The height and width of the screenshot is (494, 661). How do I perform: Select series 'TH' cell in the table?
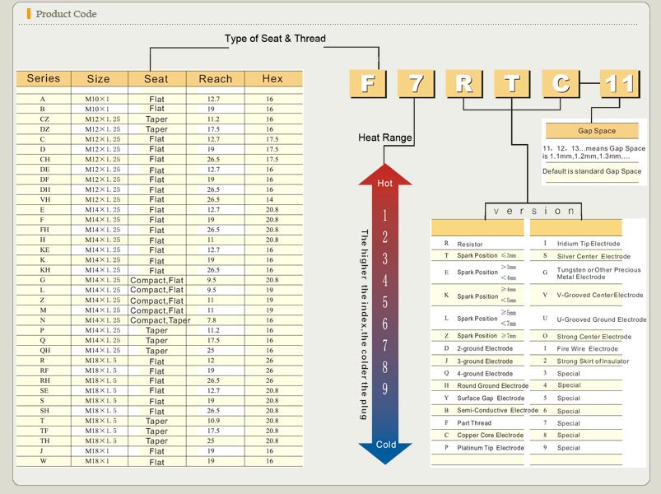pyautogui.click(x=44, y=440)
